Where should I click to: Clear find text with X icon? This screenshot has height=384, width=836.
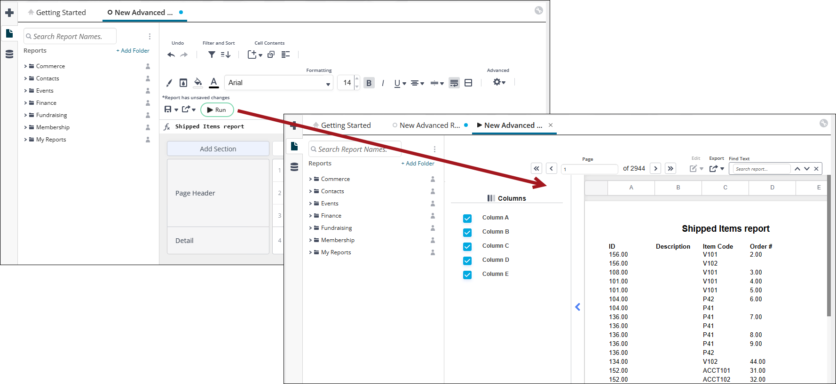click(816, 169)
